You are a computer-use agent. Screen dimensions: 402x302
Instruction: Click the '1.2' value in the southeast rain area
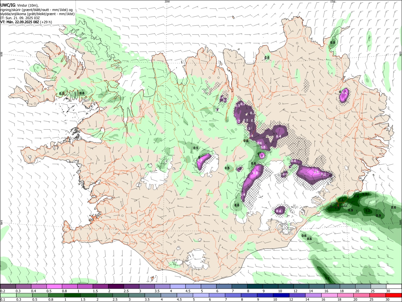pyautogui.click(x=368, y=210)
